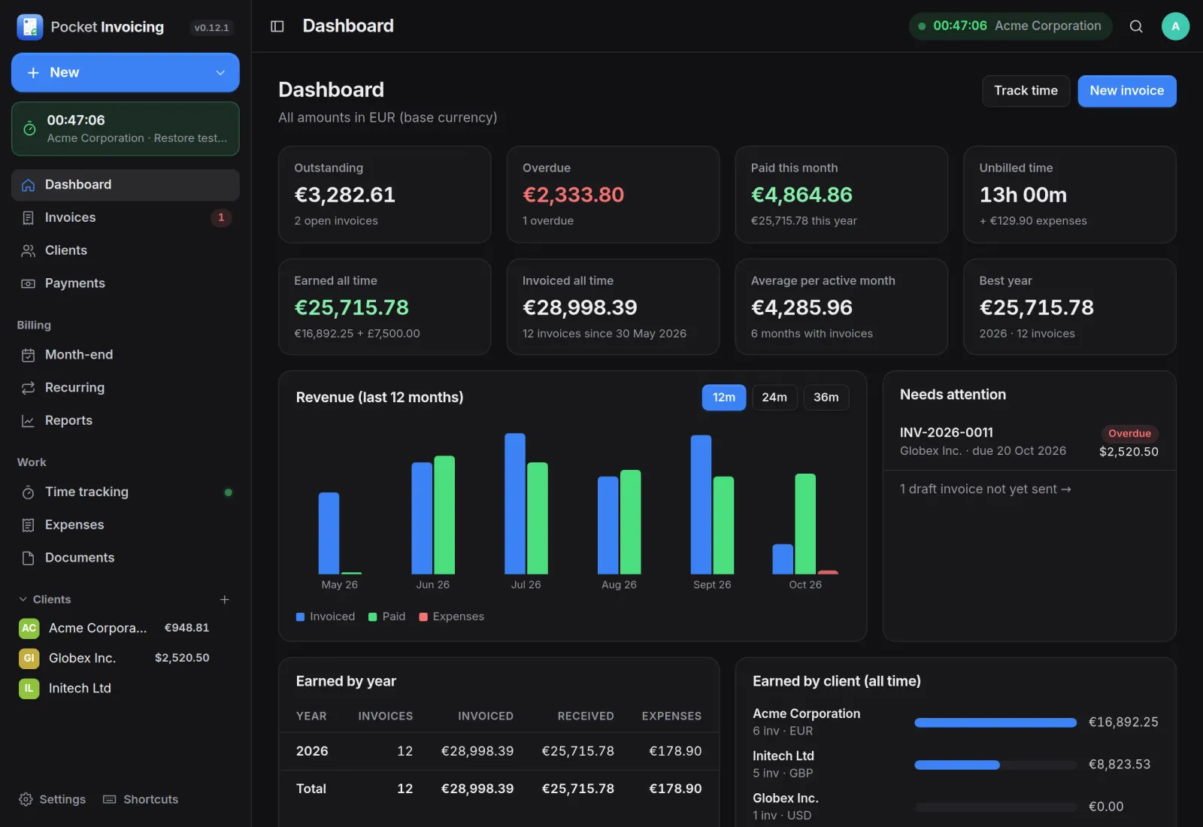Click the Invoices badge showing 1
The height and width of the screenshot is (827, 1203).
click(x=221, y=217)
